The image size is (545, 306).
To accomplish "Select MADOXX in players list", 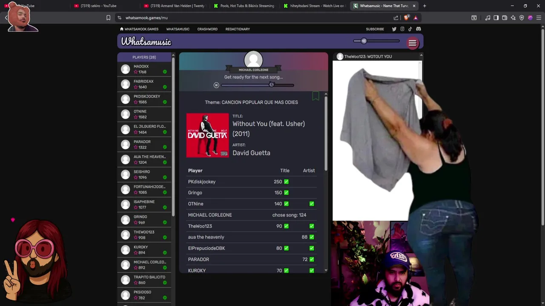I will click(x=144, y=69).
